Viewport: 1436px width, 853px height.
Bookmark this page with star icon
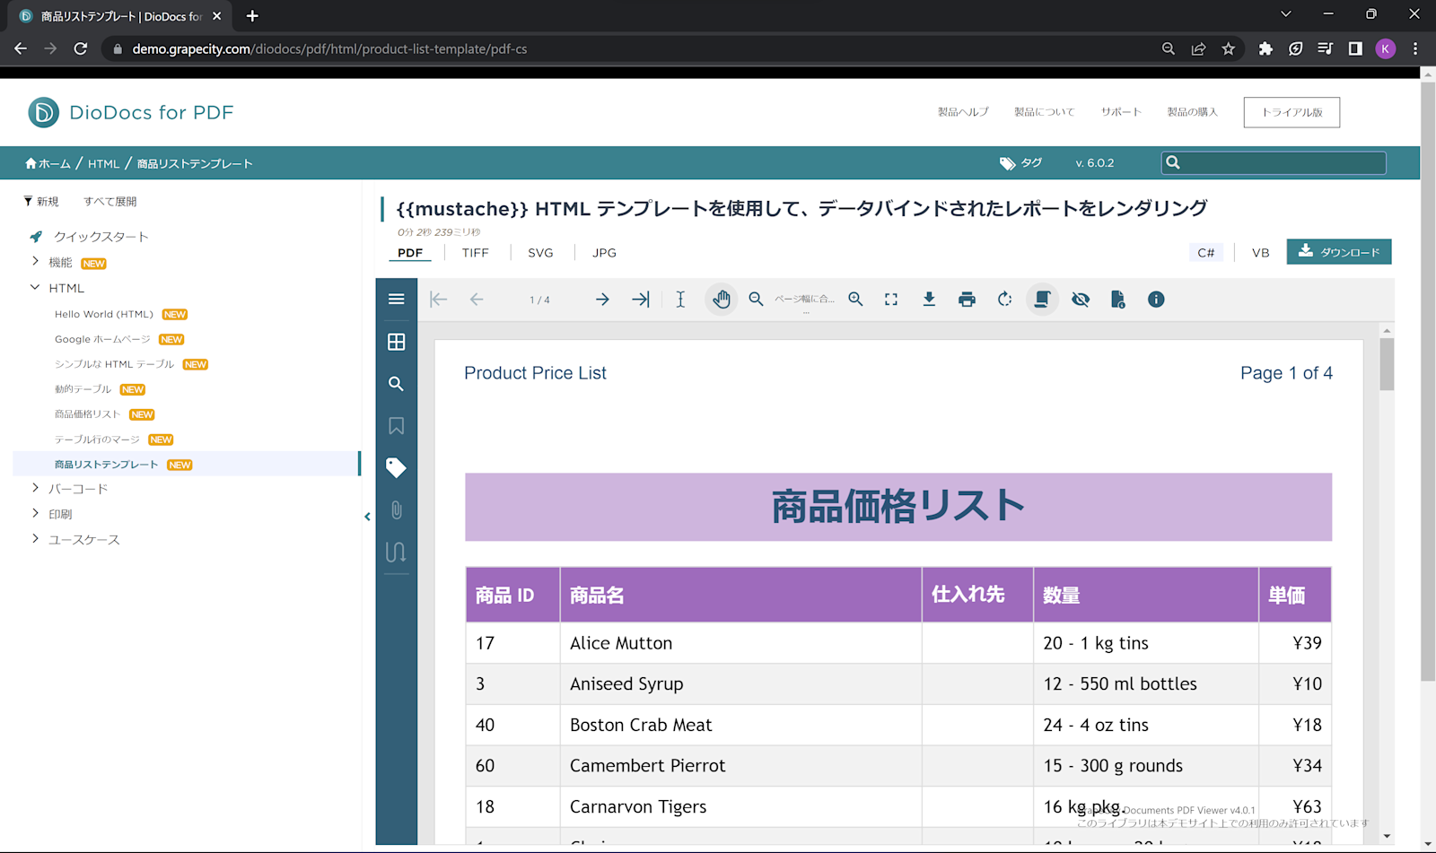coord(1229,48)
